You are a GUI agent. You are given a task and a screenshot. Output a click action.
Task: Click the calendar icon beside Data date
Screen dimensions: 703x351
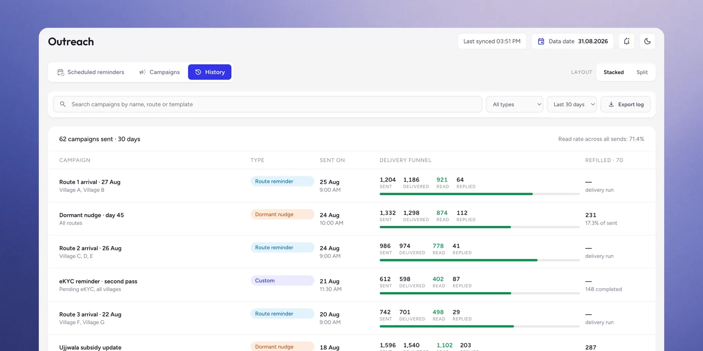tap(541, 41)
